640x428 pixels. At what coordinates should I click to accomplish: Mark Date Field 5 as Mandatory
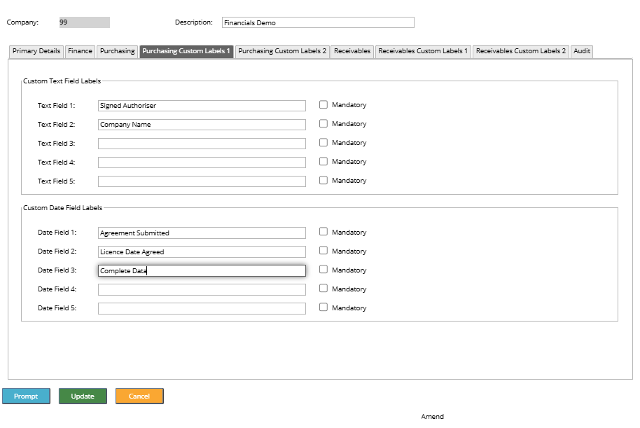tap(324, 307)
